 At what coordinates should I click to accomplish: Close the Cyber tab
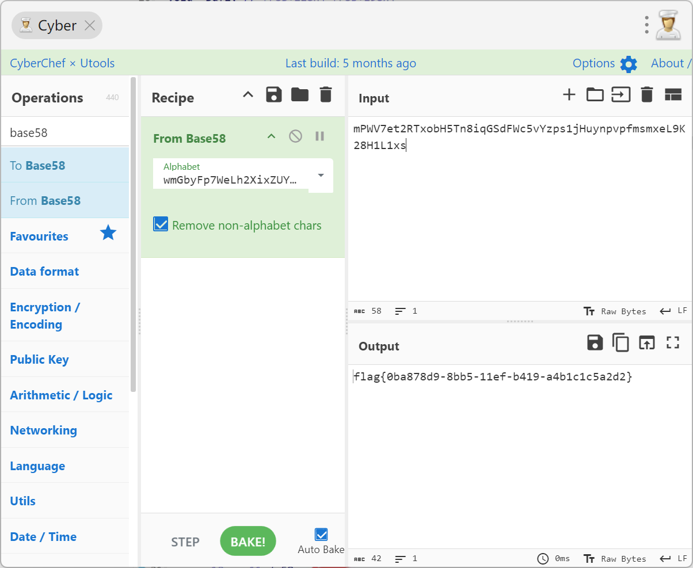(x=90, y=25)
